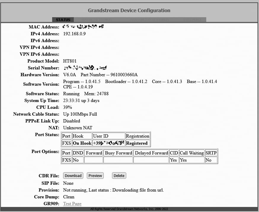Click the Unknown NAT value
This screenshot has height=212, width=259.
[x=78, y=128]
